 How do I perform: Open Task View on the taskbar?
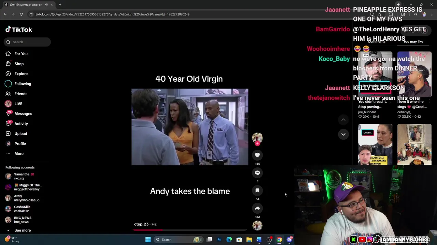pyautogui.click(x=209, y=240)
